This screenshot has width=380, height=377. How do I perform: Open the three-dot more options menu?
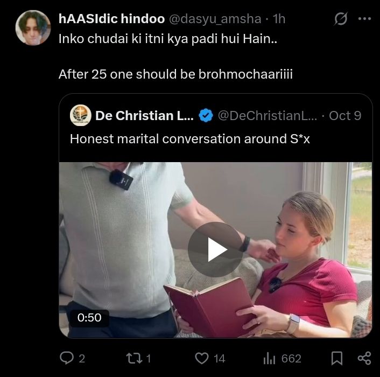pos(364,19)
